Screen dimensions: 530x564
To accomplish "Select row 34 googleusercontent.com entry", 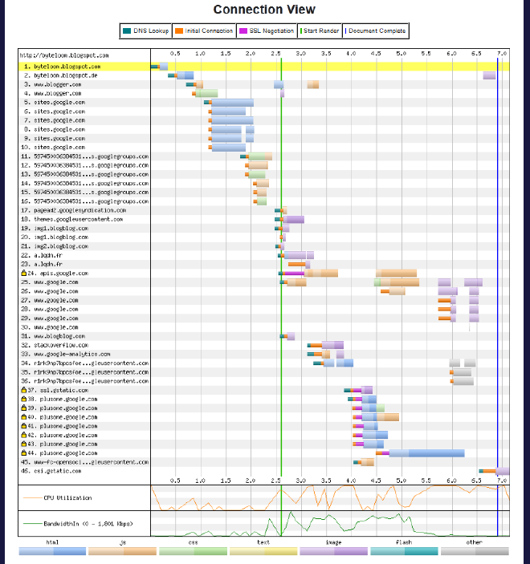I will 264,363.
